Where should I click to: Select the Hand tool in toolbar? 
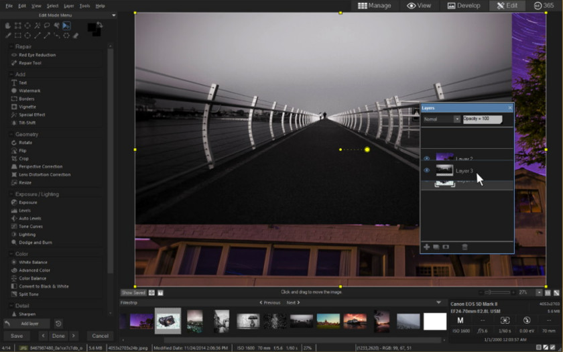point(8,25)
